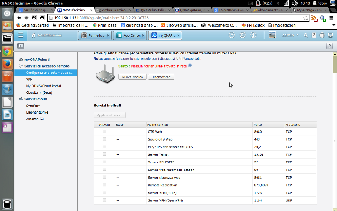Click the info icon next to UPnP status

pos(190,66)
